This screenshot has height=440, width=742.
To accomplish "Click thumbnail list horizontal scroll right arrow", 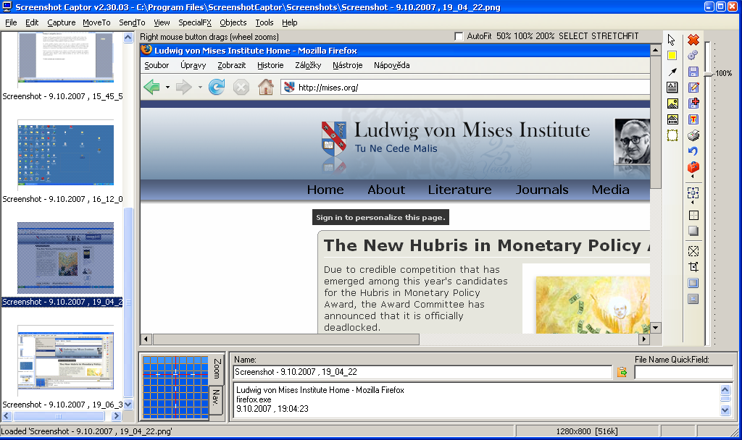I will tap(117, 416).
